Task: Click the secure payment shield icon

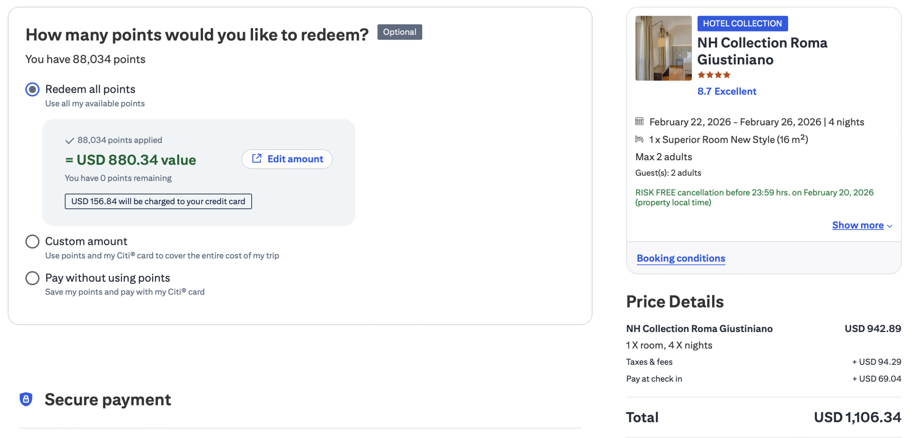Action: [26, 399]
